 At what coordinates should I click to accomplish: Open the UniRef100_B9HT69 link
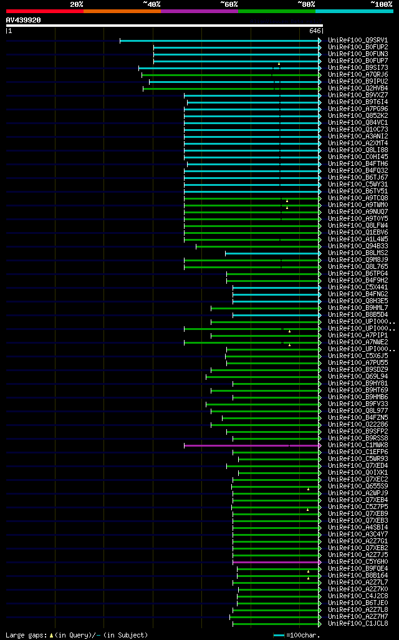pyautogui.click(x=358, y=390)
